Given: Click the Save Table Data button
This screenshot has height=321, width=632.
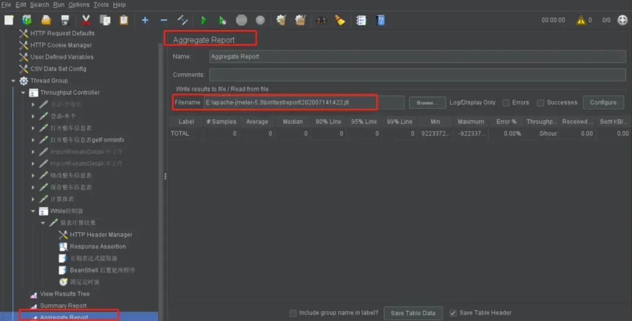Looking at the screenshot, I should (x=413, y=313).
